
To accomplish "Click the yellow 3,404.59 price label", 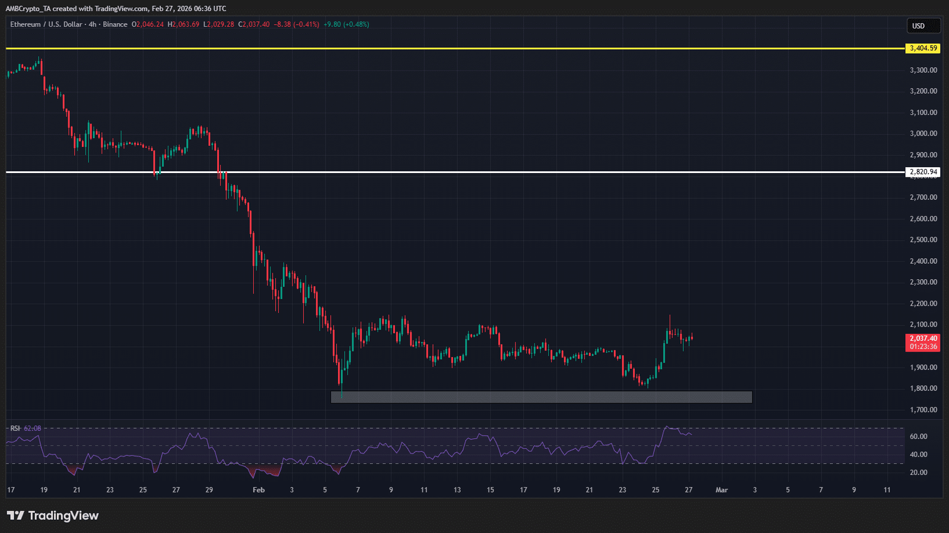I will coord(923,48).
